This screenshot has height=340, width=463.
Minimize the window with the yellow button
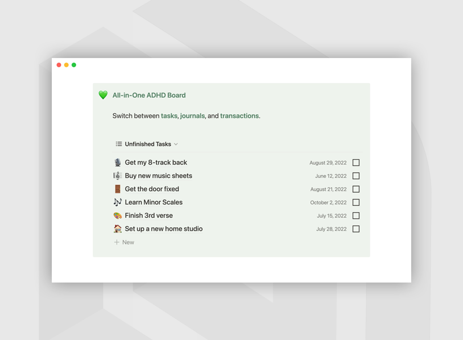[x=67, y=65]
